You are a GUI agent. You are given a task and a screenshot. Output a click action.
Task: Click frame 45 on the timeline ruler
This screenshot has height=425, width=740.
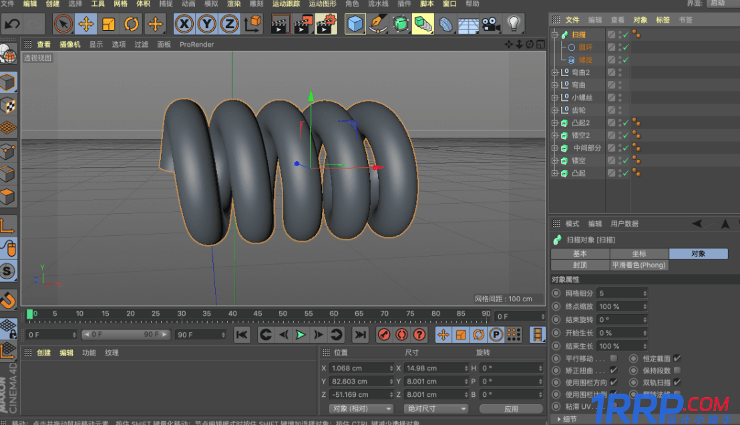(258, 313)
